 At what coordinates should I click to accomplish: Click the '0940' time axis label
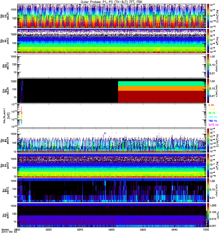coord(175,230)
